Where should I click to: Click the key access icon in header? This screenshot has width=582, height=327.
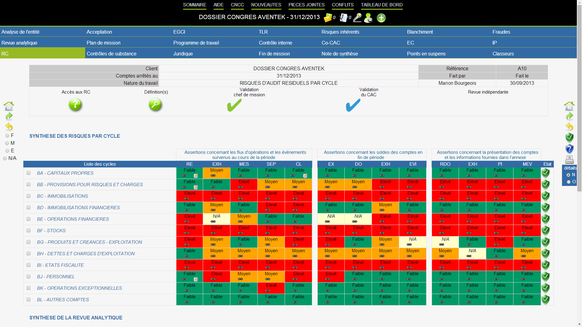click(x=357, y=18)
